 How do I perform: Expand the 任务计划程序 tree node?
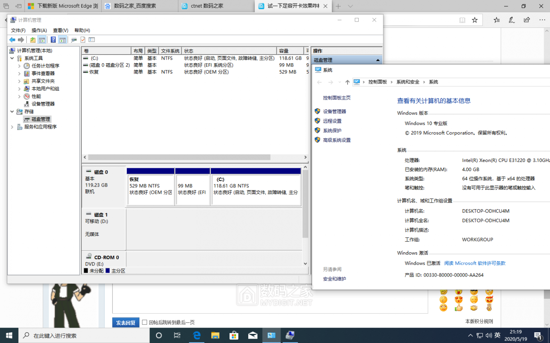(20, 66)
